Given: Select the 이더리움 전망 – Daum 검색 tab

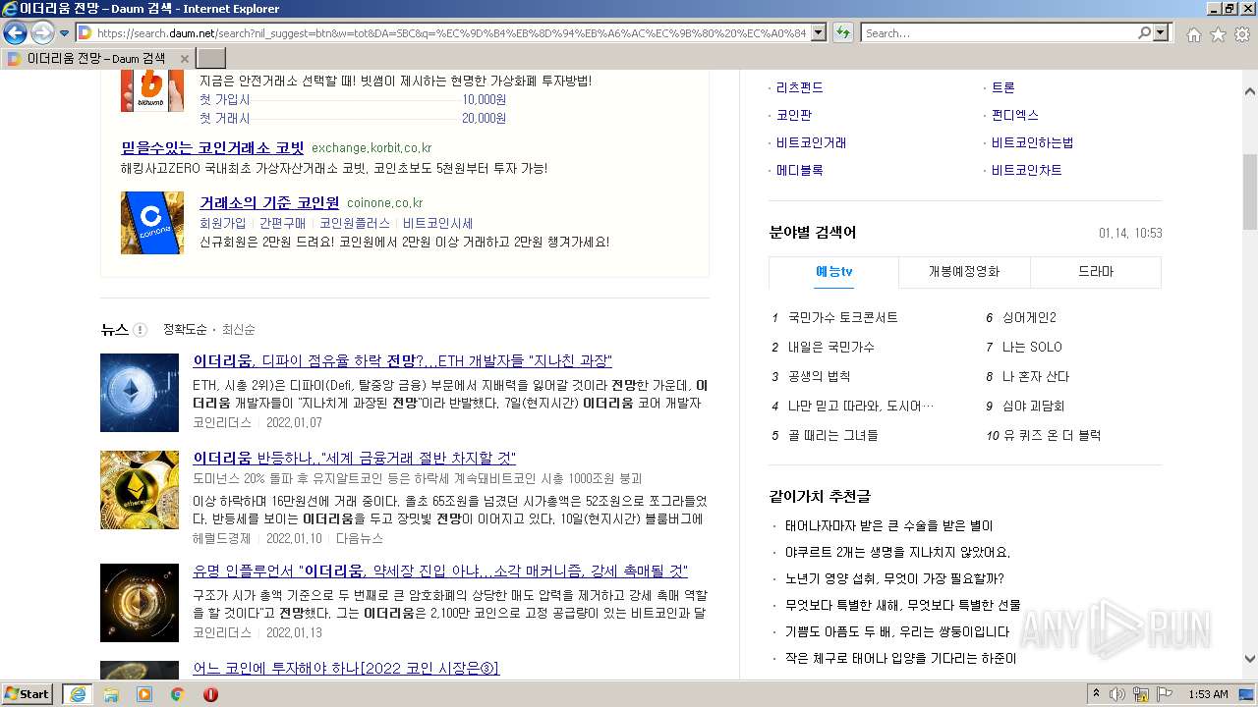Looking at the screenshot, I should (x=96, y=59).
